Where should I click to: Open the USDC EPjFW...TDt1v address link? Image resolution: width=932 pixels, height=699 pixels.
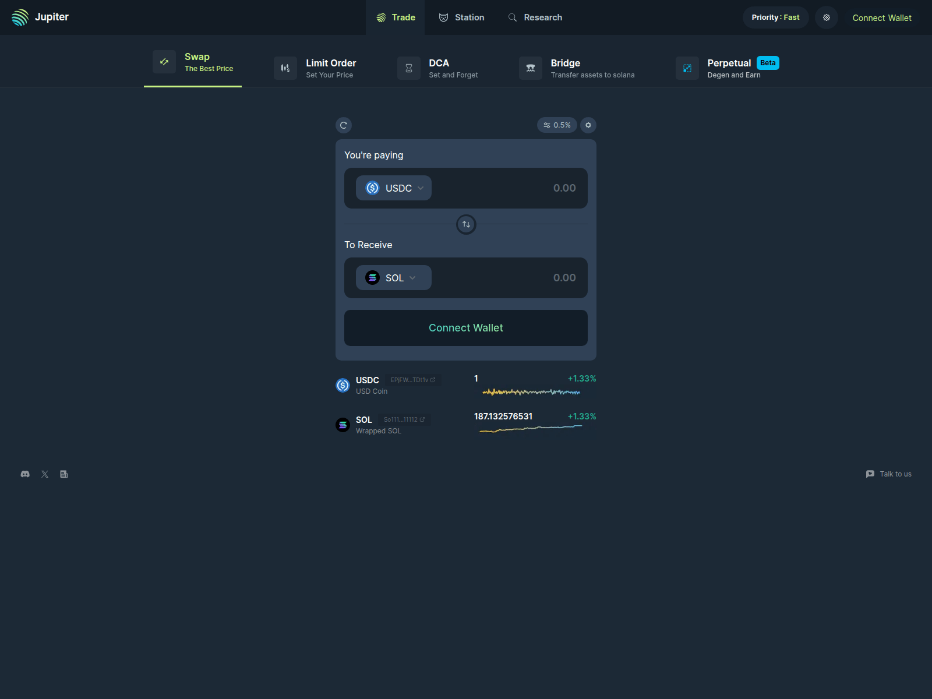tap(413, 380)
